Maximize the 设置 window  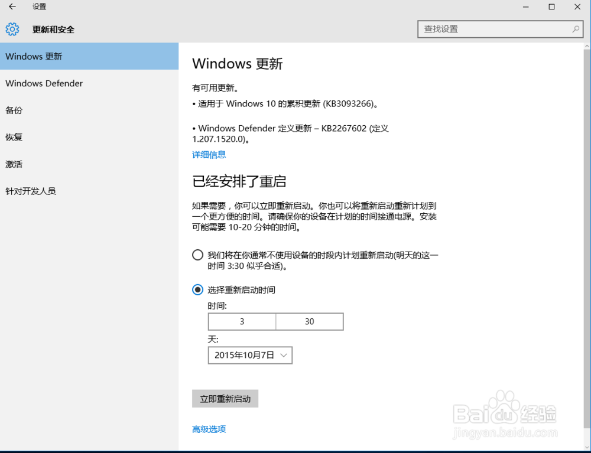tap(551, 6)
